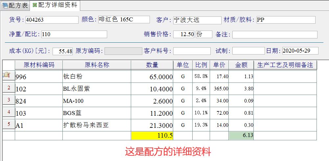Viewport: 329px width, 161px height.
Task: Click the ratio cell 10.1%
Action: coord(201,113)
